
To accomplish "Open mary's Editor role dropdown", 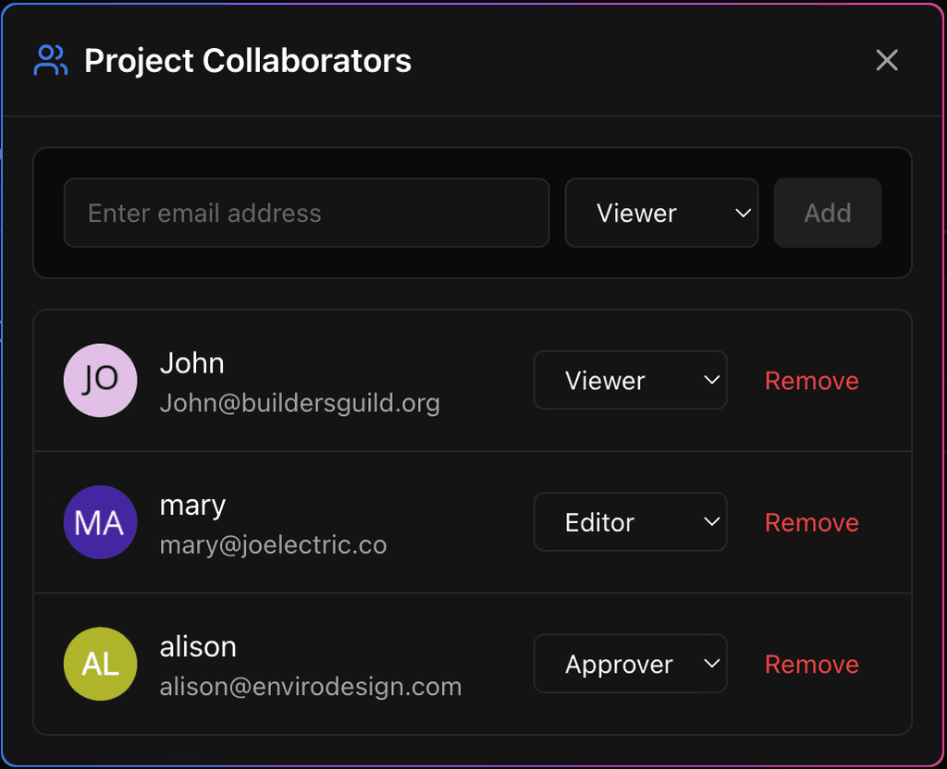I will 630,522.
